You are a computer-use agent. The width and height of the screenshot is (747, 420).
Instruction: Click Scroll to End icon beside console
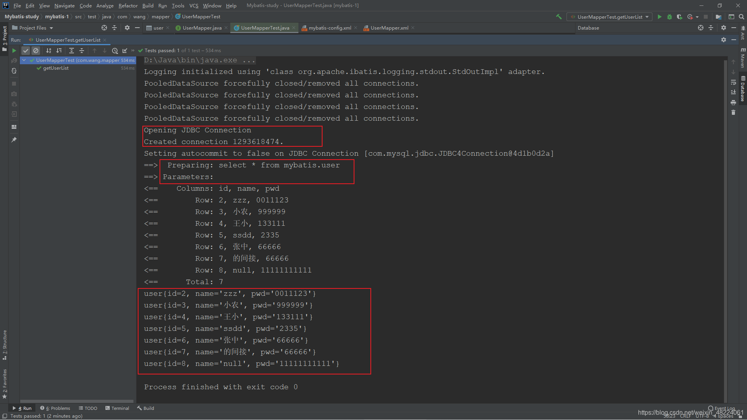(x=733, y=92)
